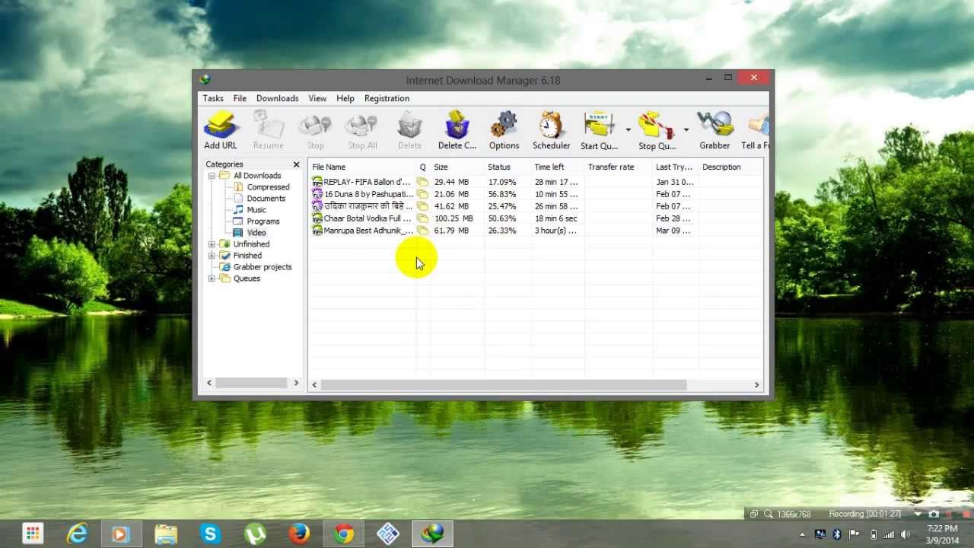Image resolution: width=974 pixels, height=548 pixels.
Task: Open File Explorer from the taskbar
Action: tap(166, 534)
